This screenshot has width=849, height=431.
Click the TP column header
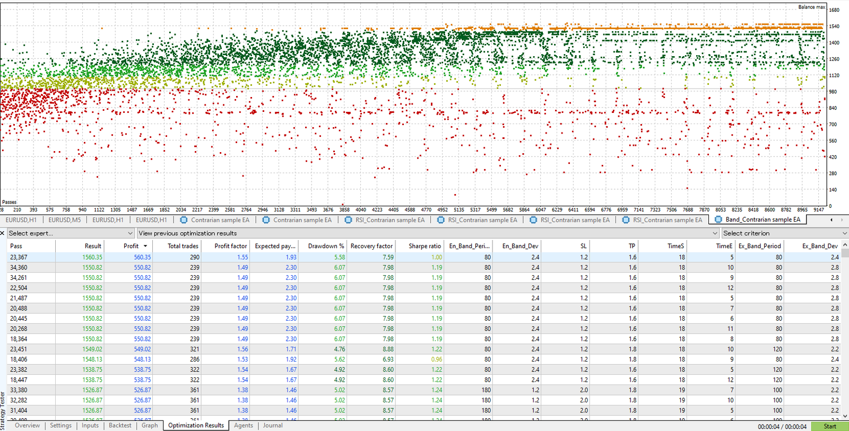pos(614,246)
